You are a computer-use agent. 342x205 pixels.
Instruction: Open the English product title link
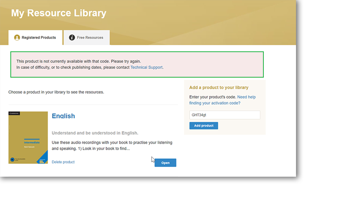pos(63,116)
